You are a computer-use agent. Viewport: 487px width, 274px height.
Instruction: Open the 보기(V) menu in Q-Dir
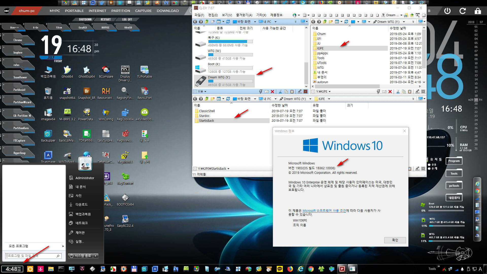[227, 15]
